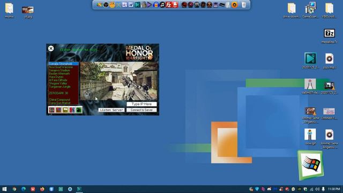Viewport: 343px width, 193px height.
Task: Open the blue headphones dock icon
Action: (x=156, y=5)
